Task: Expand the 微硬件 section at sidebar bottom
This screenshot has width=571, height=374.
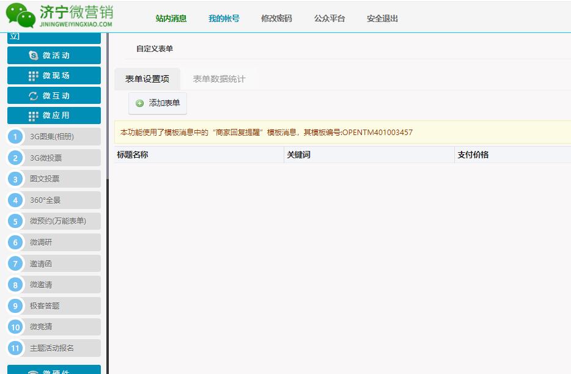Action: (54, 369)
